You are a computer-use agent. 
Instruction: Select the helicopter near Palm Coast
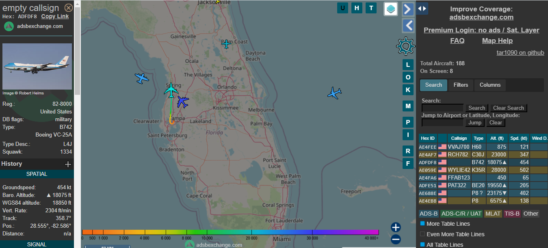tap(226, 43)
